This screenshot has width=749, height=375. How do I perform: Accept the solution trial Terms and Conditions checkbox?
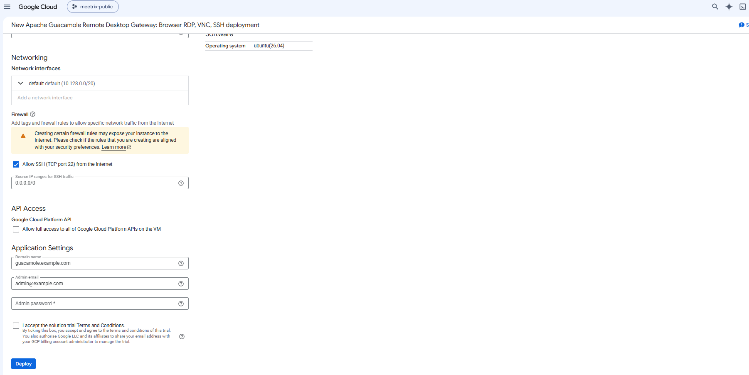click(16, 326)
